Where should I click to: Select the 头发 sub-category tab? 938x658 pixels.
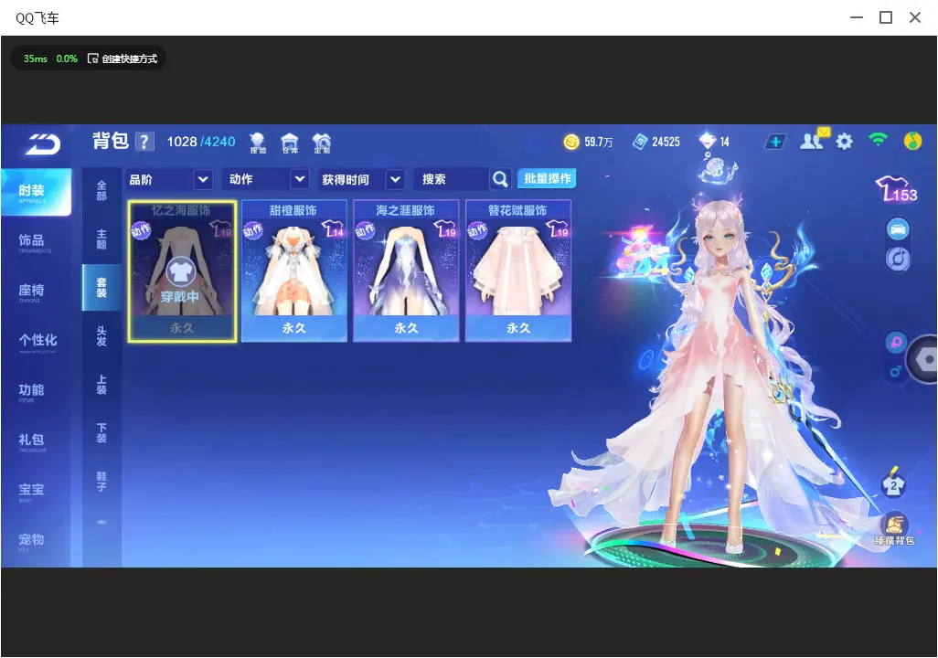pyautogui.click(x=101, y=336)
